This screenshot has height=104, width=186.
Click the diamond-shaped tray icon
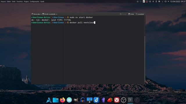click(x=141, y=1)
